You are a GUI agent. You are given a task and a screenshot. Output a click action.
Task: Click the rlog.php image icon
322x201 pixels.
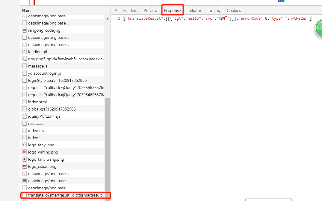click(x=25, y=59)
